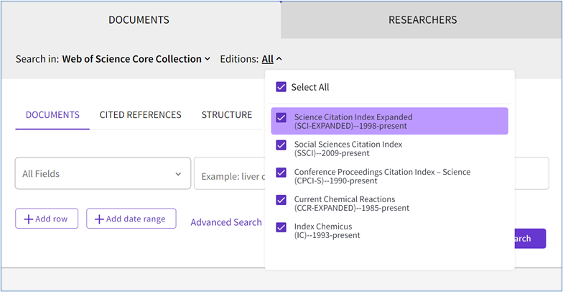
Task: Collapse the Editions All dropdown
Action: click(271, 59)
